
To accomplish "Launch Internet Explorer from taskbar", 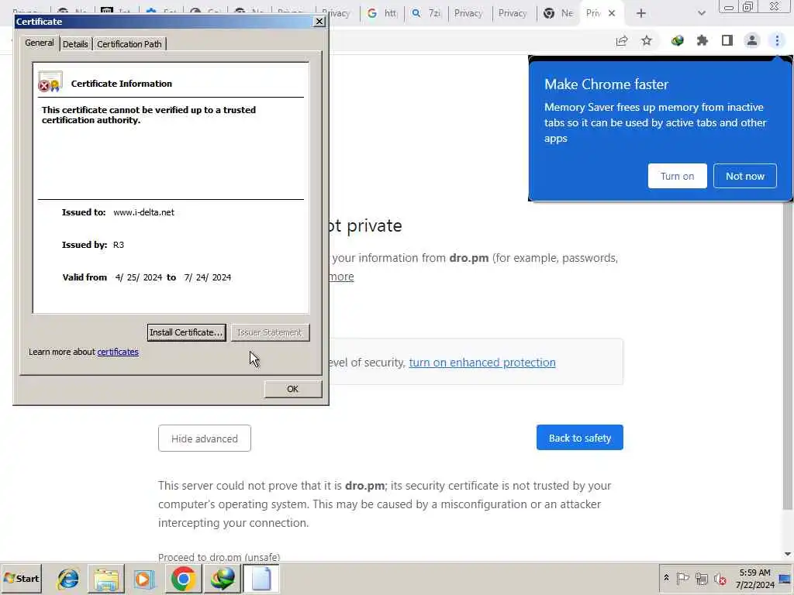I will (x=68, y=578).
